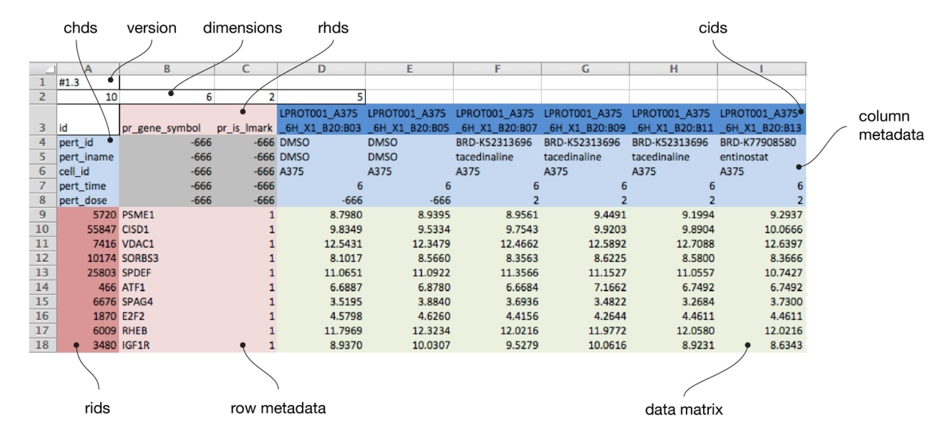
Task: Click the gene symbol 'CISD1'
Action: pos(167,228)
